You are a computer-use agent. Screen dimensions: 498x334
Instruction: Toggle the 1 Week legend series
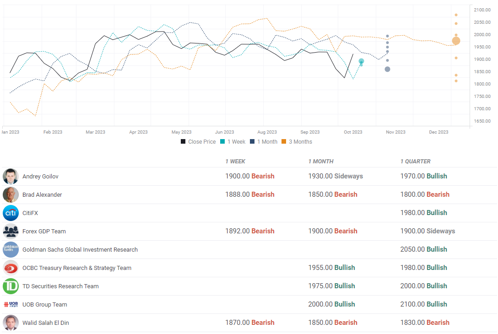click(233, 142)
